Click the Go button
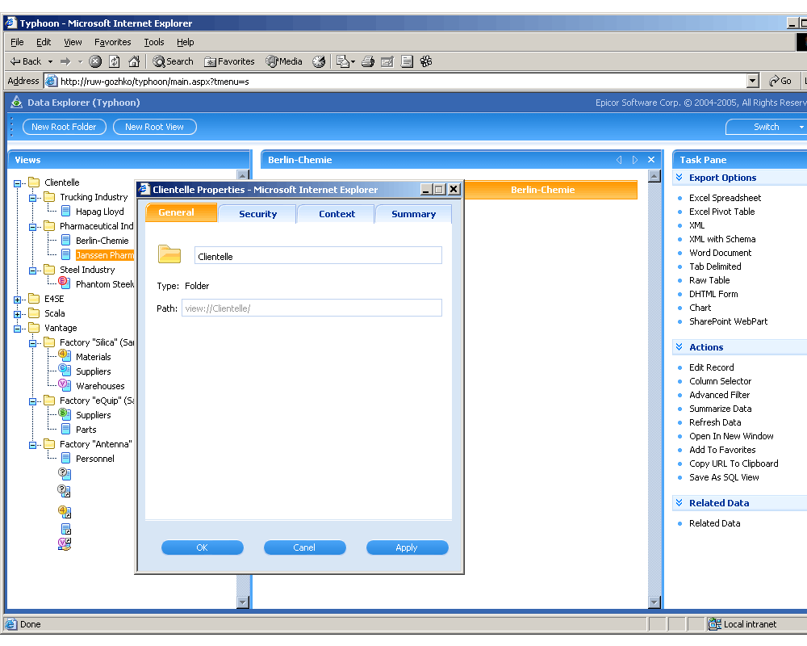This screenshot has height=646, width=807. pos(780,81)
